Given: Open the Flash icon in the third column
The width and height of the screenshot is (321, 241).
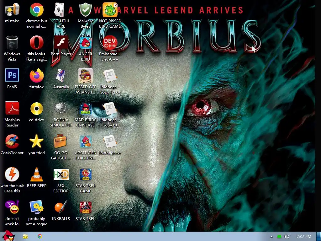Looking at the screenshot, I should (61, 42).
